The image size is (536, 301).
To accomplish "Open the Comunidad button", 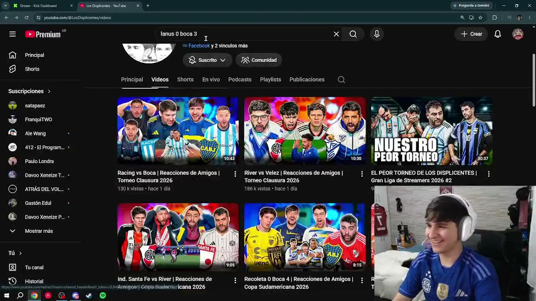I will tap(259, 60).
